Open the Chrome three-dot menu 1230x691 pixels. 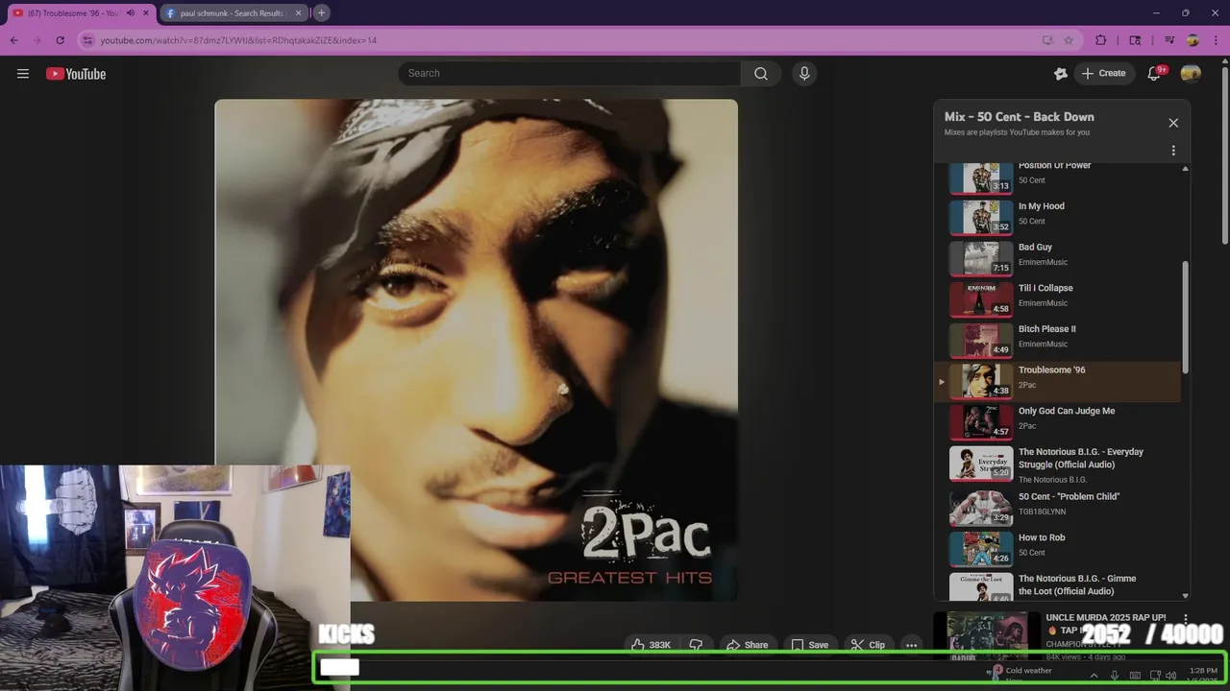[1216, 40]
